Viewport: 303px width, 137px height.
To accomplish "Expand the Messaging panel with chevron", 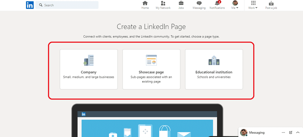I will click(x=298, y=132).
